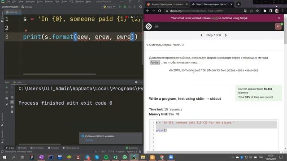Pin the Run tab with pin icon
This screenshot has height=161, width=287.
point(7,105)
